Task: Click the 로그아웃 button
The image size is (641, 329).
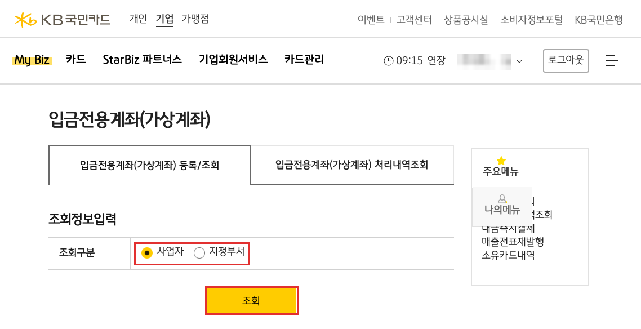Action: [566, 61]
